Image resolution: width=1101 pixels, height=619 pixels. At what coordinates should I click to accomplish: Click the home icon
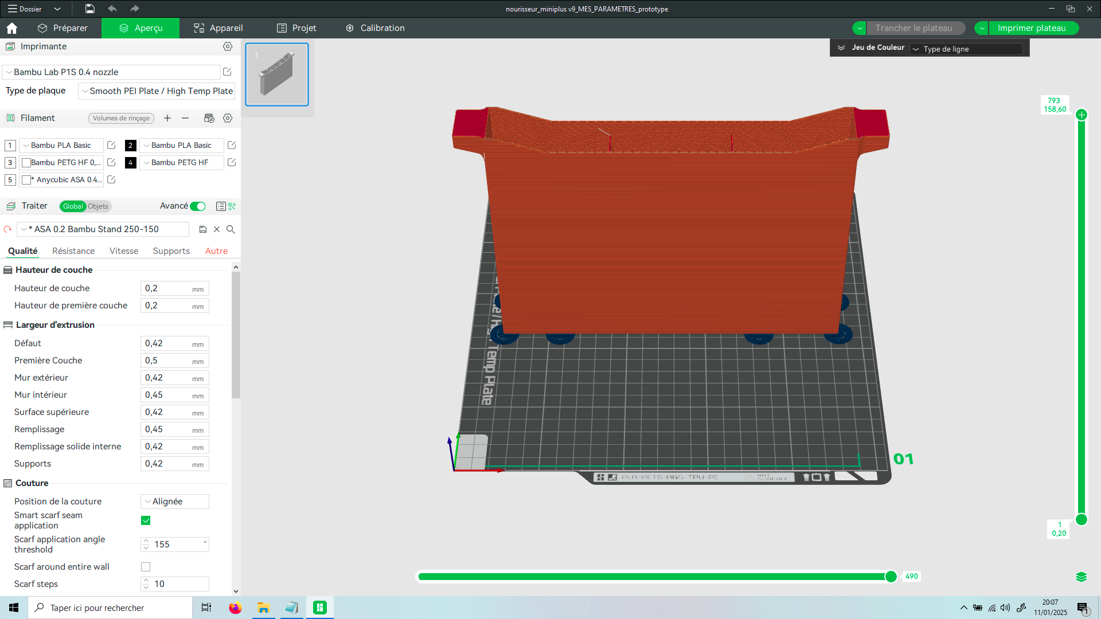[x=11, y=28]
